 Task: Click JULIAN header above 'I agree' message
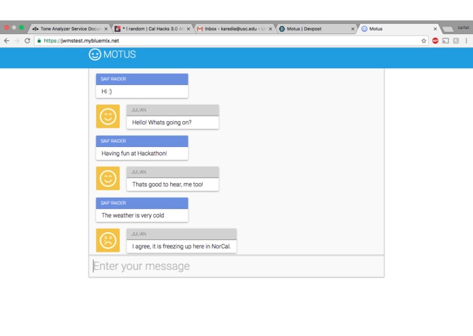point(182,234)
